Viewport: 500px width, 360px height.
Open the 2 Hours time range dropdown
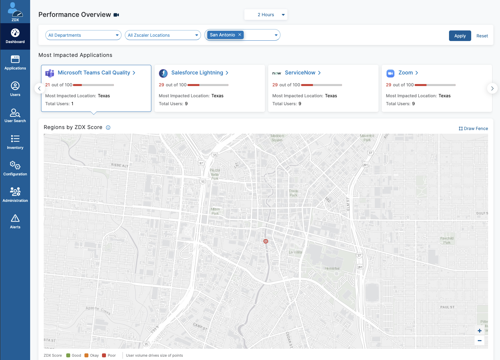[x=266, y=15]
